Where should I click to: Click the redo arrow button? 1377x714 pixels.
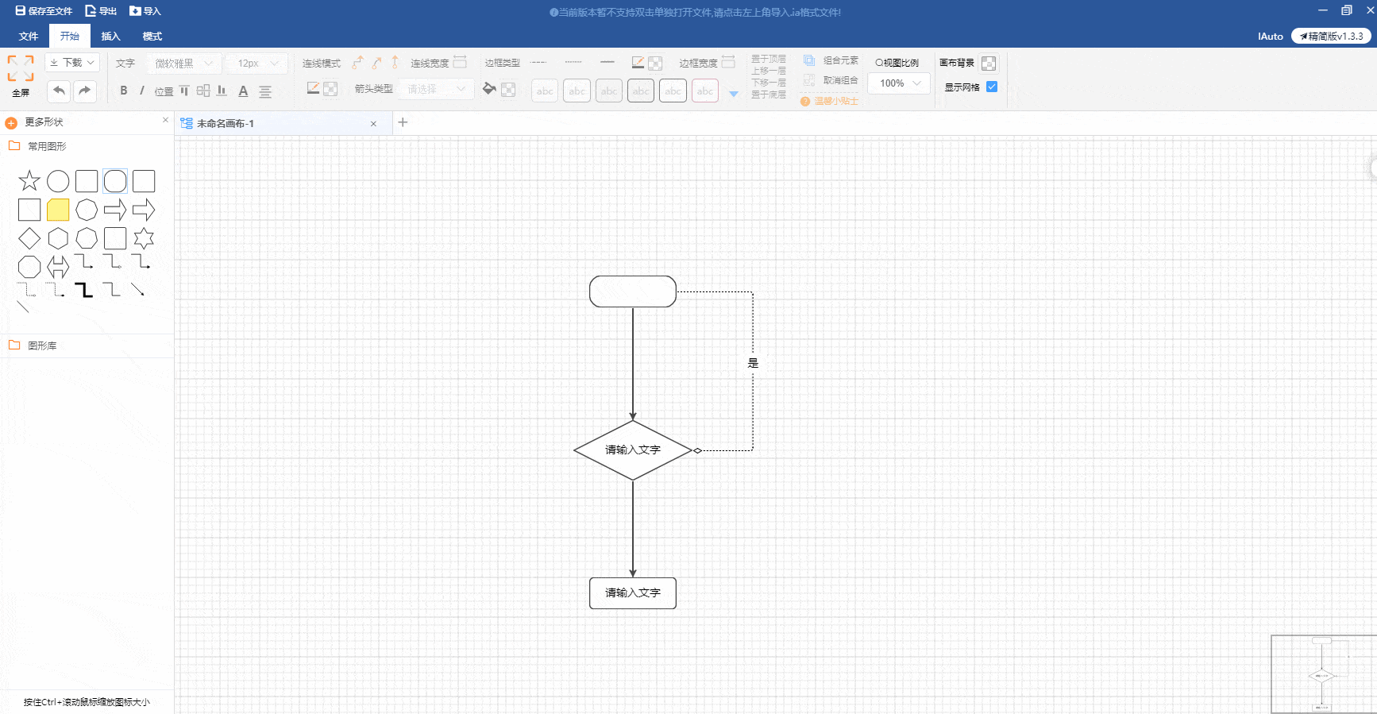point(84,91)
